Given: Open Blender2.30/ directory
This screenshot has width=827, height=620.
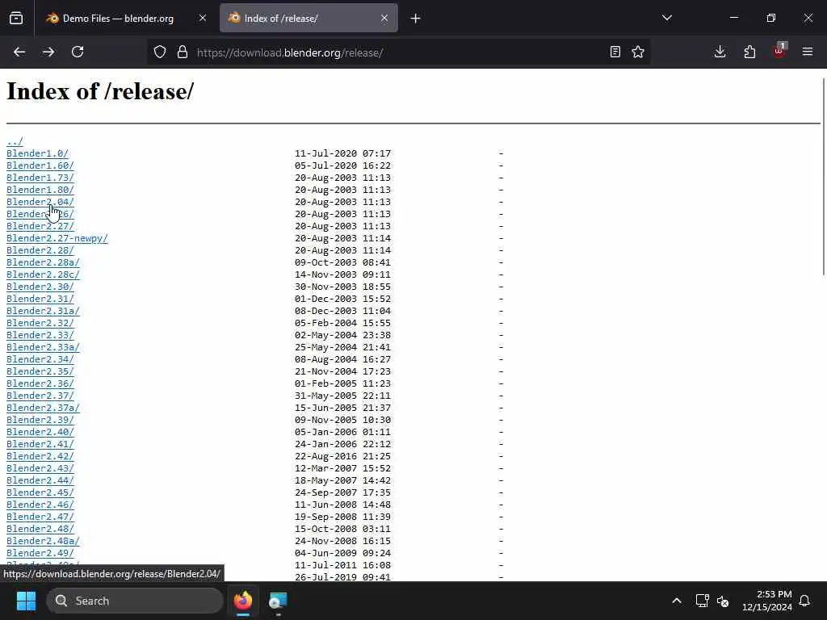Looking at the screenshot, I should 40,287.
